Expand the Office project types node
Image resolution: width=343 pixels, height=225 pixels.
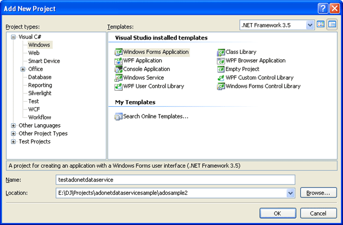pyautogui.click(x=23, y=69)
